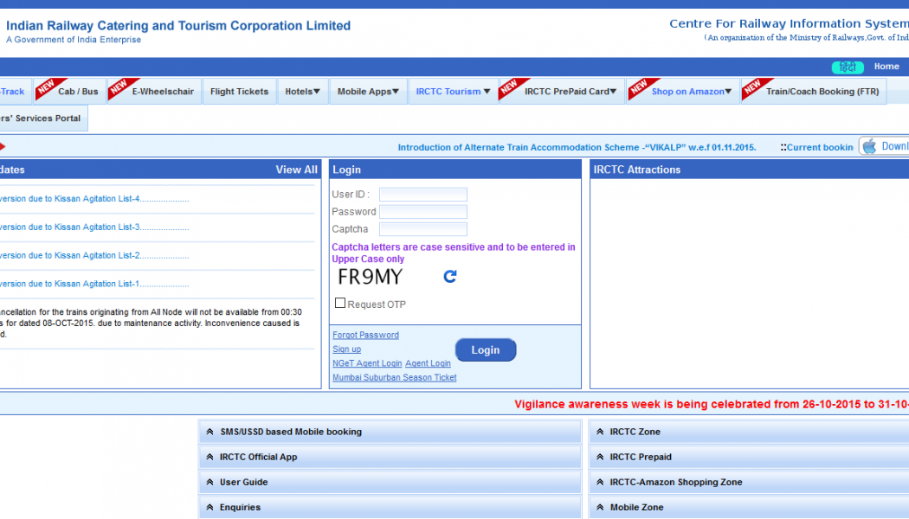Go to the Home menu item
909x519 pixels.
point(886,67)
